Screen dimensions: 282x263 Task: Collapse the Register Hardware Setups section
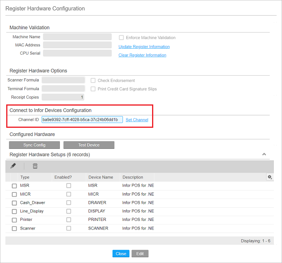coord(264,154)
